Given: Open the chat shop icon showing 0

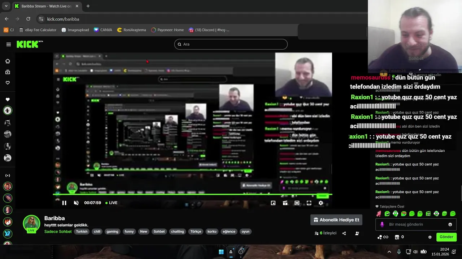Looking at the screenshot, I should (x=400, y=237).
